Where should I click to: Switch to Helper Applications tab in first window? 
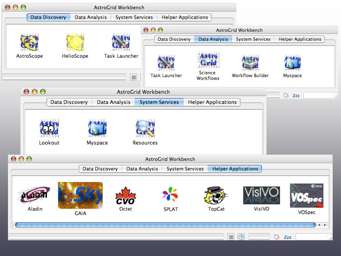185,17
